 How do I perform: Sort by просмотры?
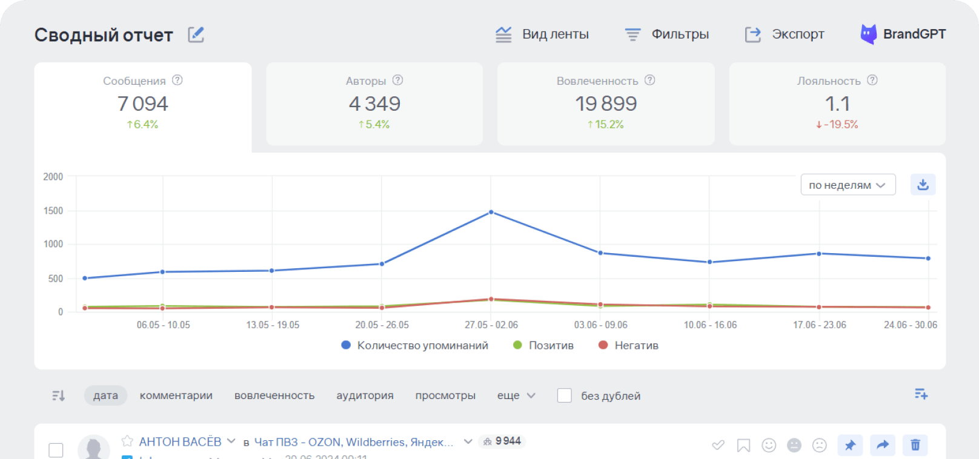coord(445,395)
